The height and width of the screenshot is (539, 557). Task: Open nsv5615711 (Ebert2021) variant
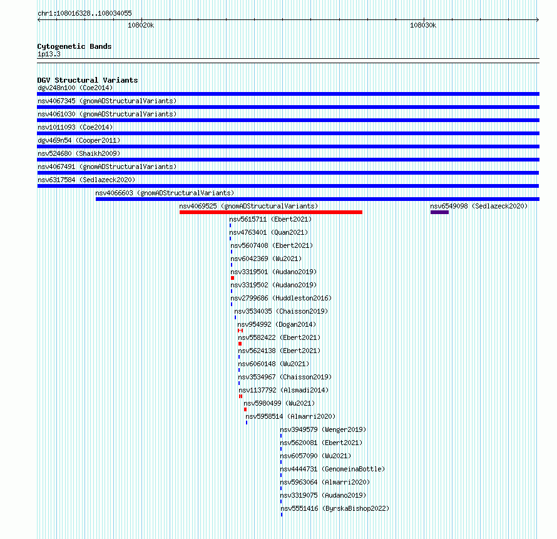(x=270, y=219)
